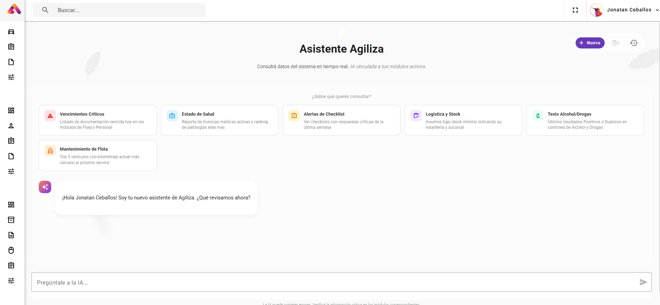Toggle fullscreen mode icon in top bar

tap(575, 10)
